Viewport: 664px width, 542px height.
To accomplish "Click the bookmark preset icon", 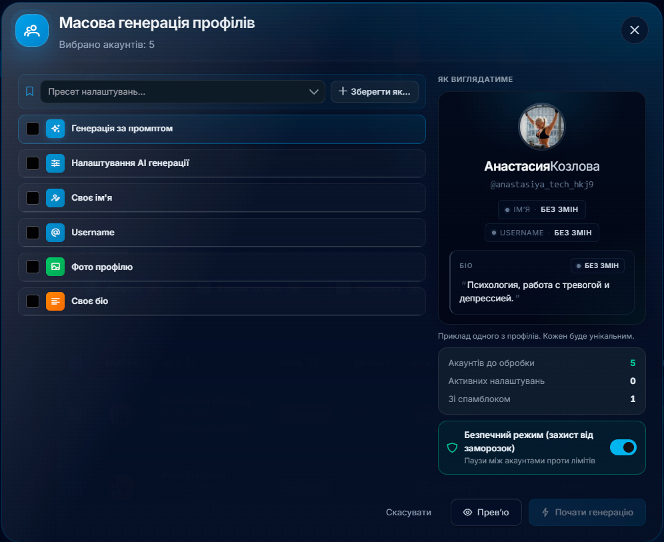I will pos(29,91).
